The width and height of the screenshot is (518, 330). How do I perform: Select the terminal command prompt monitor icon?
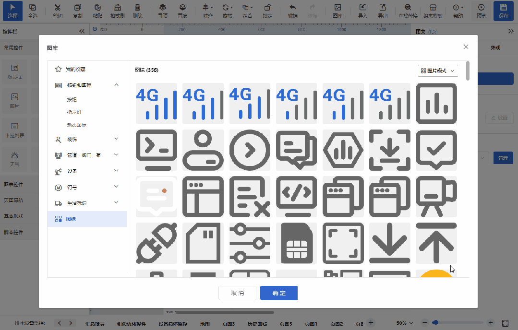pyautogui.click(x=156, y=150)
